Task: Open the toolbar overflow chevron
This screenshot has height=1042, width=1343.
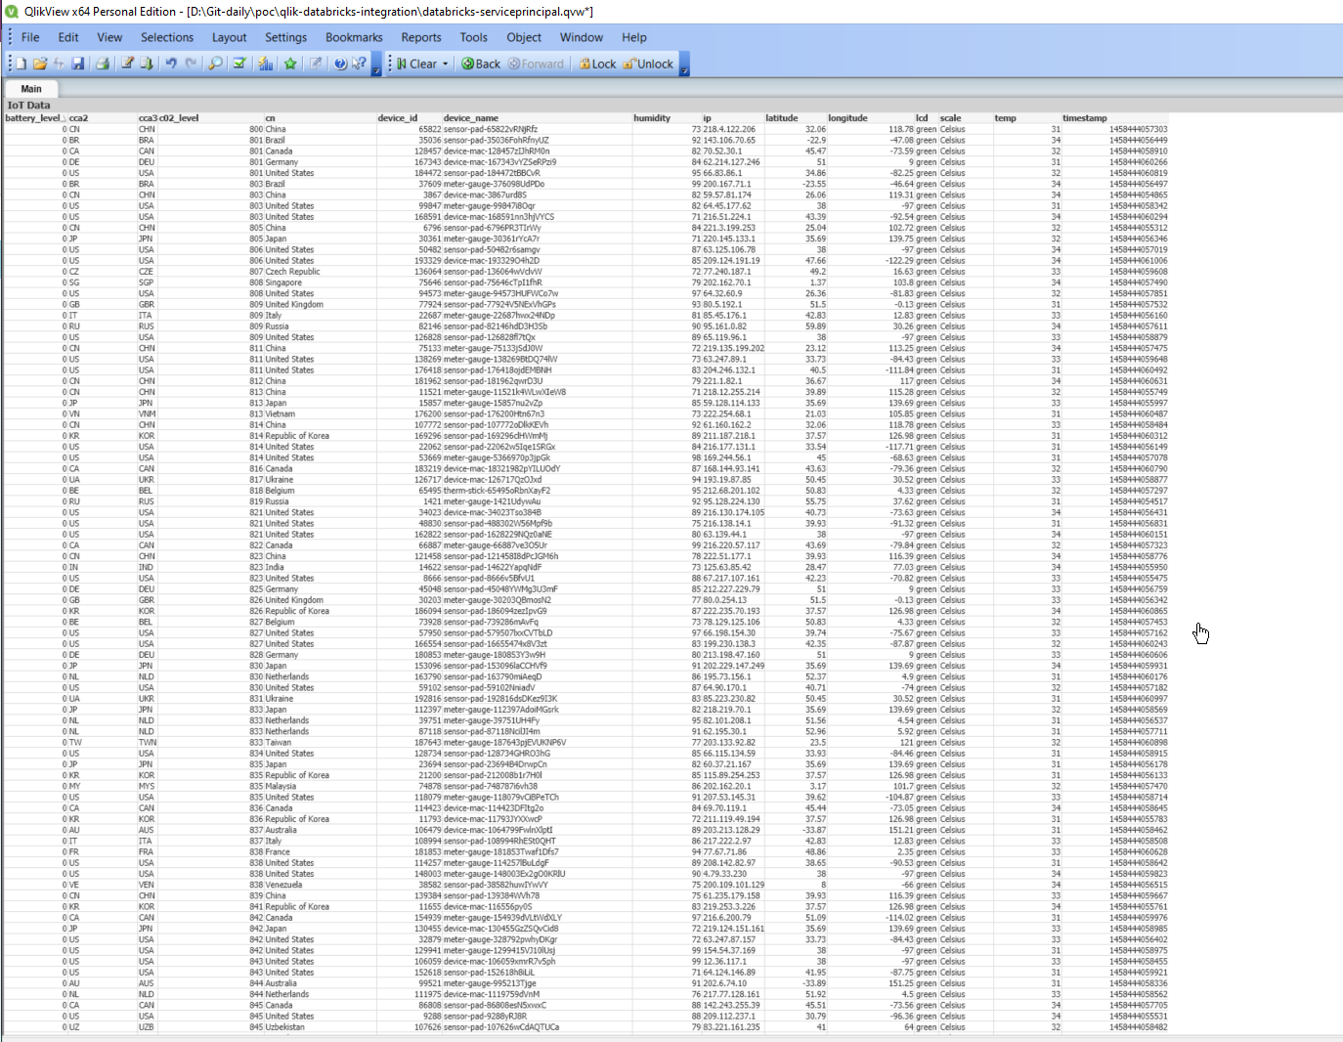Action: point(376,69)
